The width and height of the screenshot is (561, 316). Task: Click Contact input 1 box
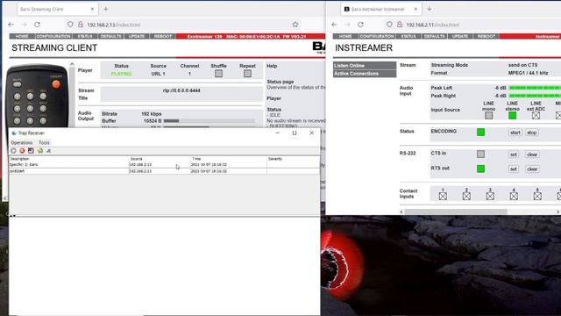pos(443,196)
